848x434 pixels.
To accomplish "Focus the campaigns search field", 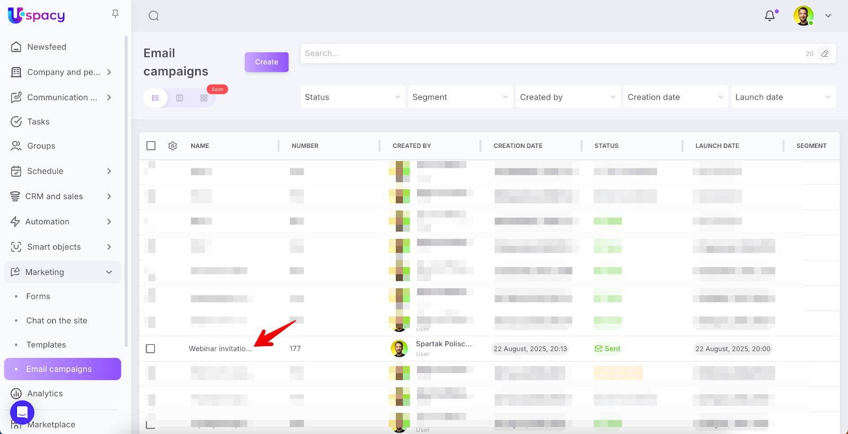I will pyautogui.click(x=551, y=54).
